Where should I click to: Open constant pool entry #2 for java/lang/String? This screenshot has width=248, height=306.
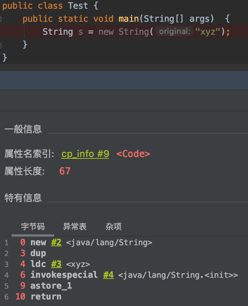tap(56, 242)
